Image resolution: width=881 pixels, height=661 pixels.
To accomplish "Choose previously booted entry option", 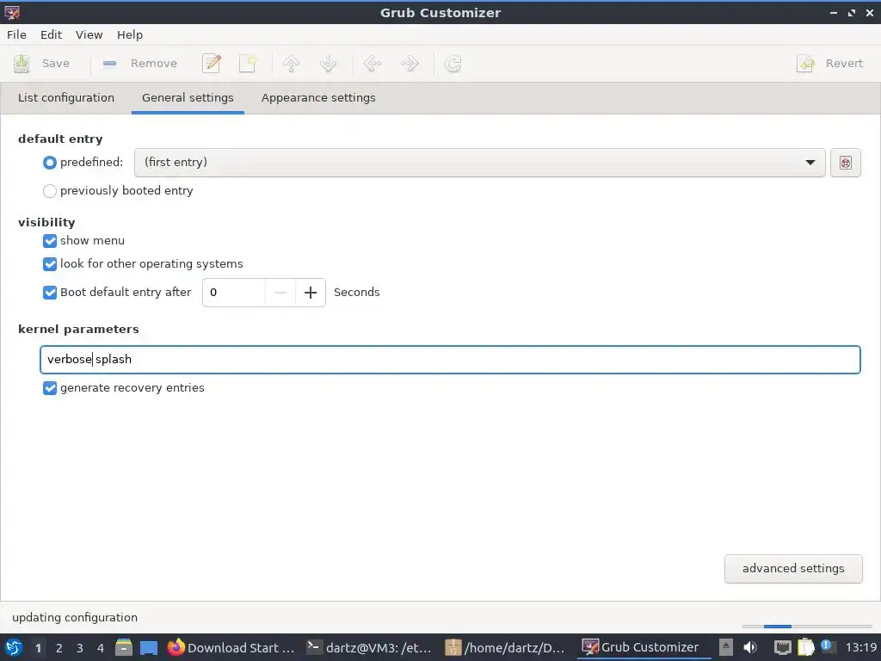I will [x=49, y=191].
